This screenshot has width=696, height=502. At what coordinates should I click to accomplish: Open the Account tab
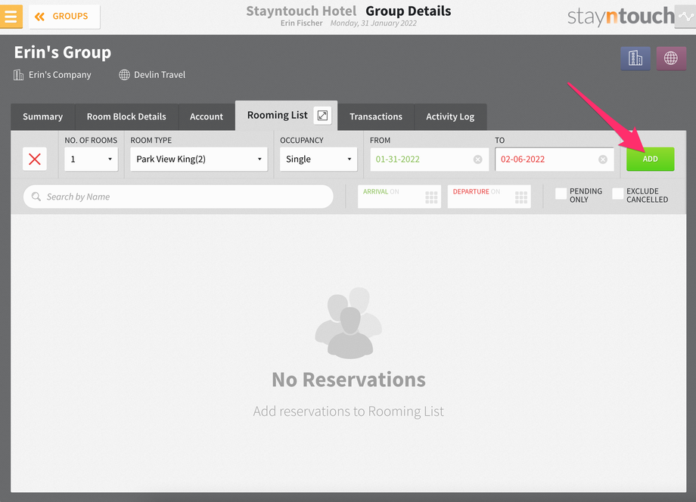[207, 116]
